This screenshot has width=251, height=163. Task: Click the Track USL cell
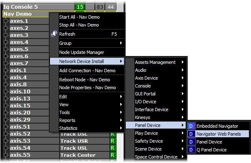(84, 148)
